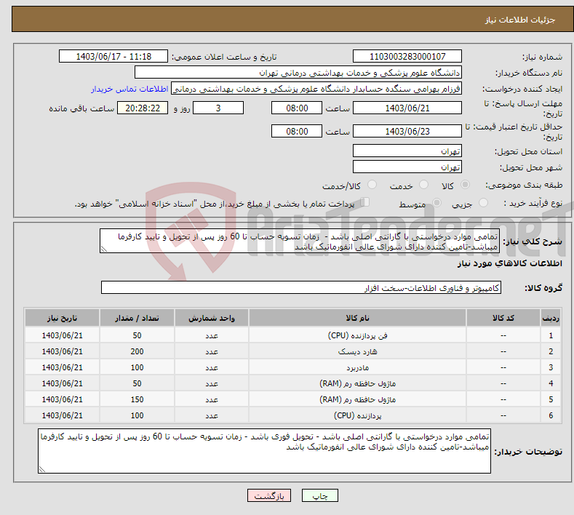Click quantity 200 in hard disk row
The height and width of the screenshot is (515, 574).
tap(137, 351)
